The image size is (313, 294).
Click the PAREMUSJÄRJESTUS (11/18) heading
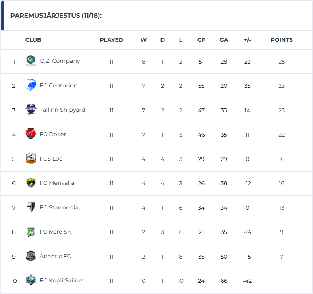(56, 16)
